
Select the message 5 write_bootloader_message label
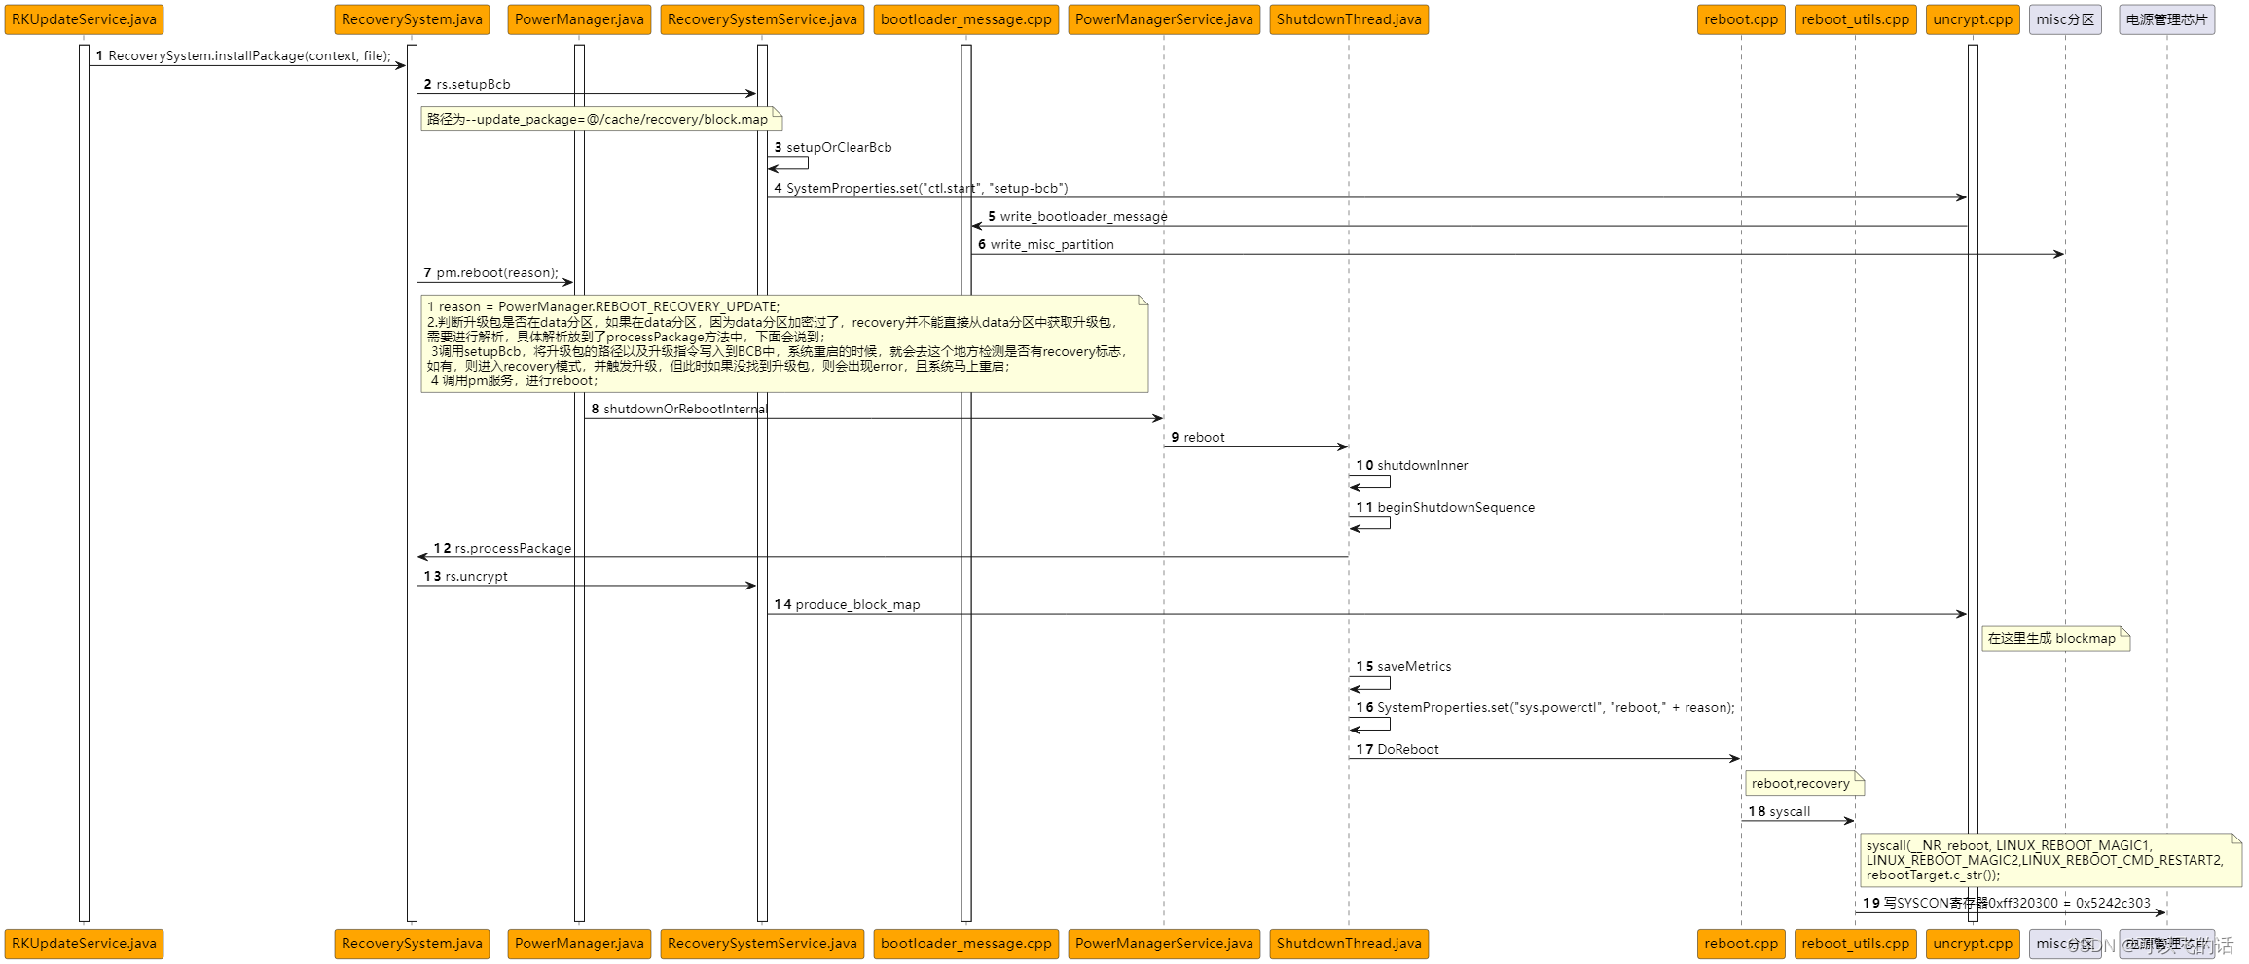1077,216
